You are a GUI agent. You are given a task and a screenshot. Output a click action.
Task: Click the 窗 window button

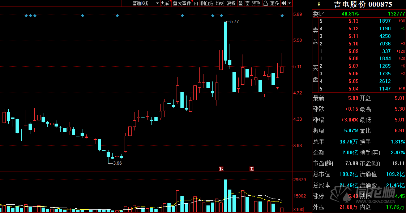tap(248, 3)
